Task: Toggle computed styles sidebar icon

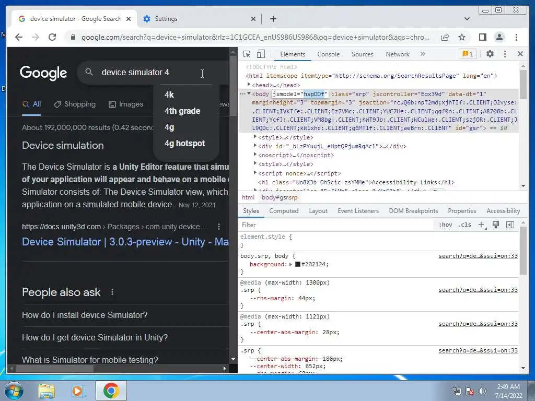Action: tap(510, 225)
